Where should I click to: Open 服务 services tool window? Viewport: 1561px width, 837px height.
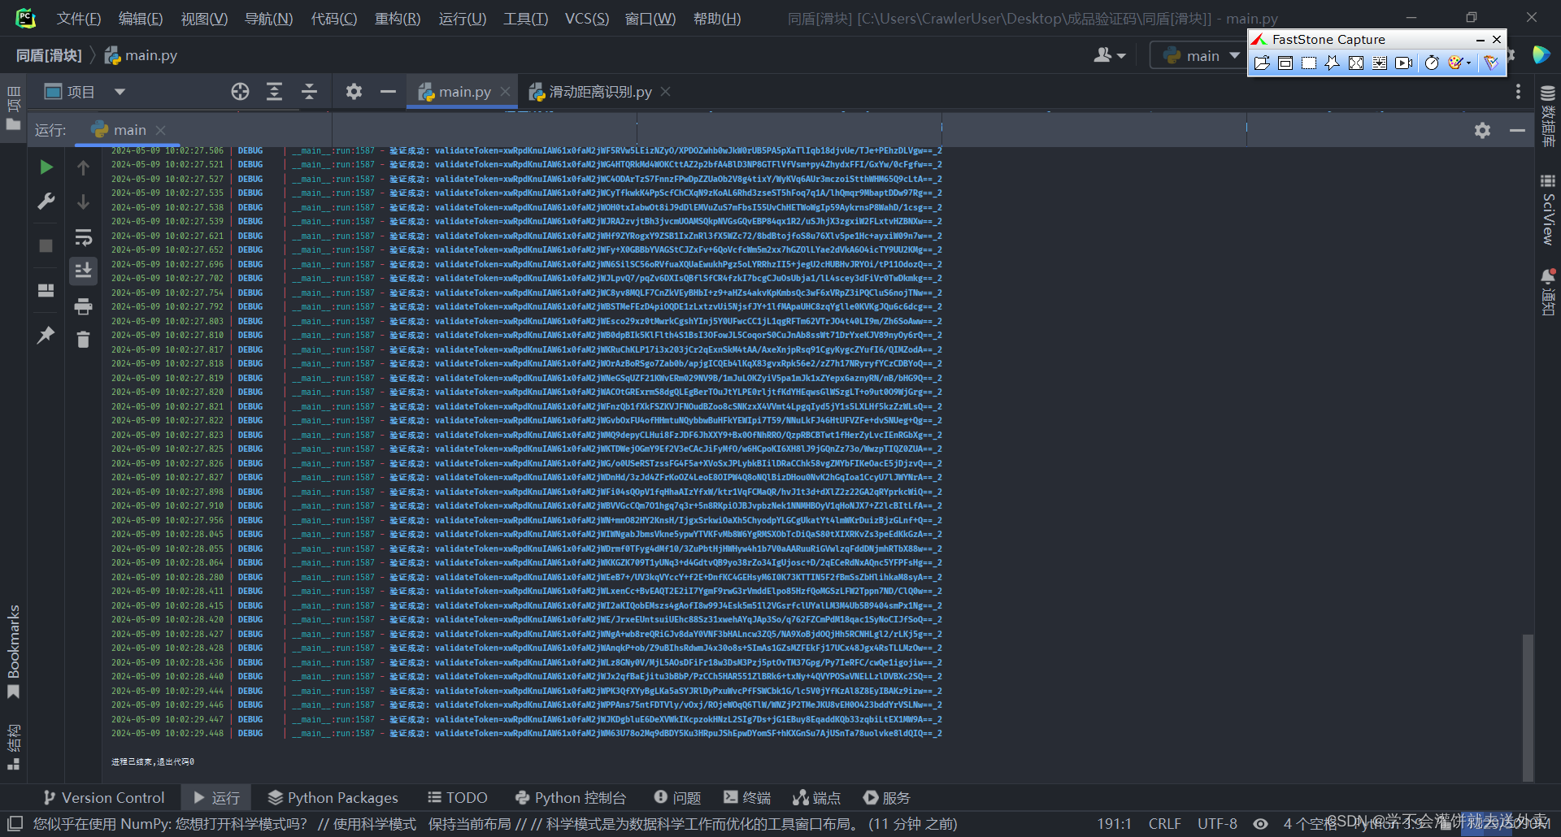click(887, 798)
